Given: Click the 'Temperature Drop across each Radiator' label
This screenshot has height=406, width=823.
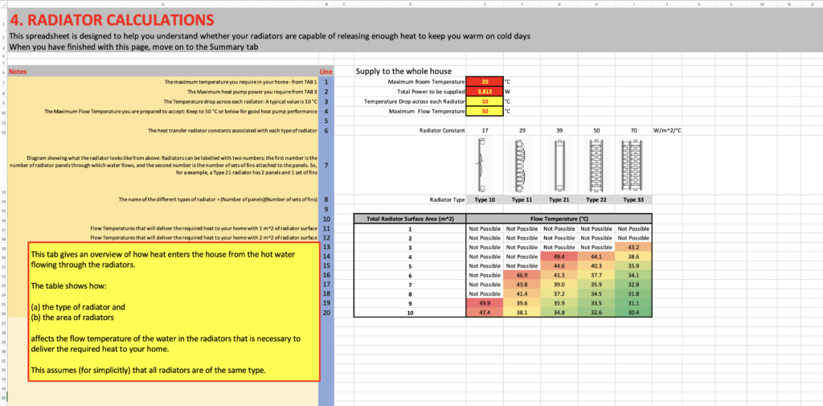Looking at the screenshot, I should tap(415, 101).
